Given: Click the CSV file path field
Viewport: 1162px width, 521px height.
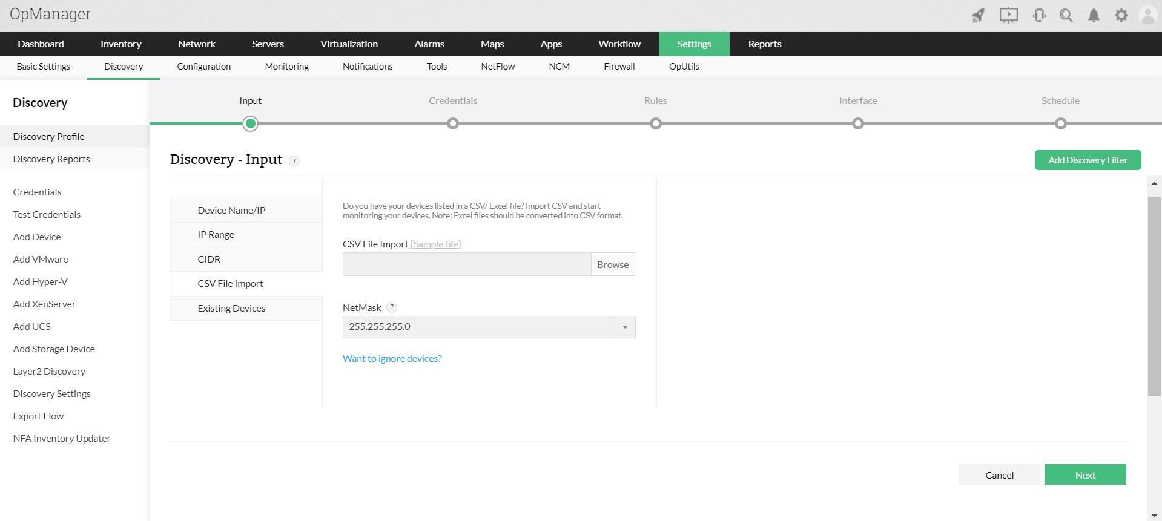Looking at the screenshot, I should pyautogui.click(x=467, y=264).
